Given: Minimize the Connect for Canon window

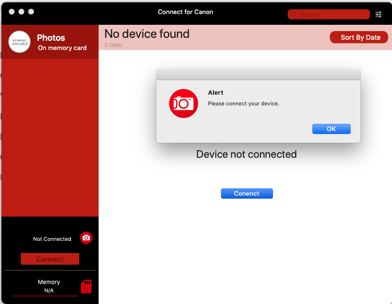Looking at the screenshot, I should coord(21,12).
